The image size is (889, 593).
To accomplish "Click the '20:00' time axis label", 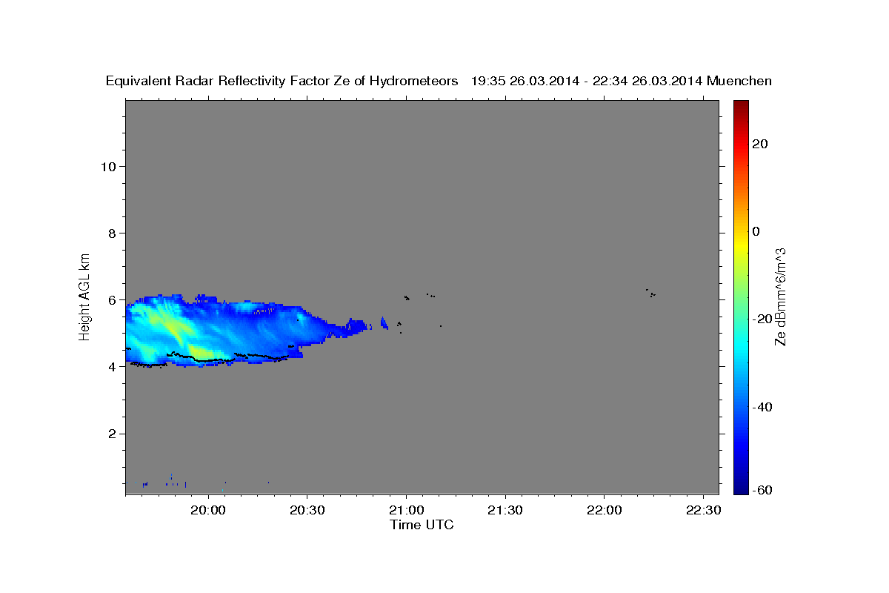I will pos(209,511).
